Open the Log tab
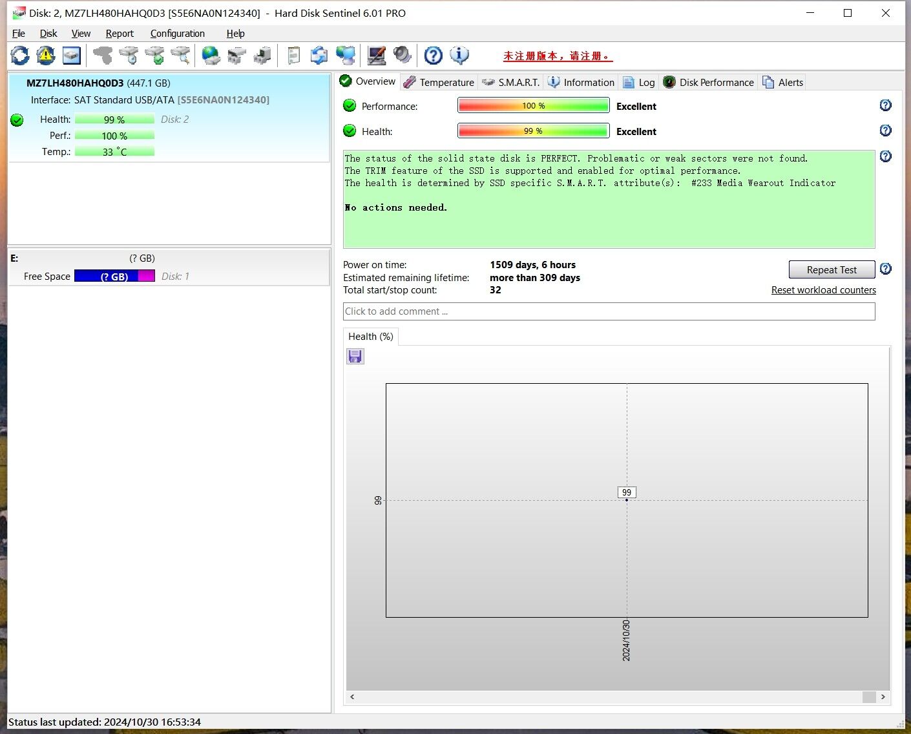 639,82
